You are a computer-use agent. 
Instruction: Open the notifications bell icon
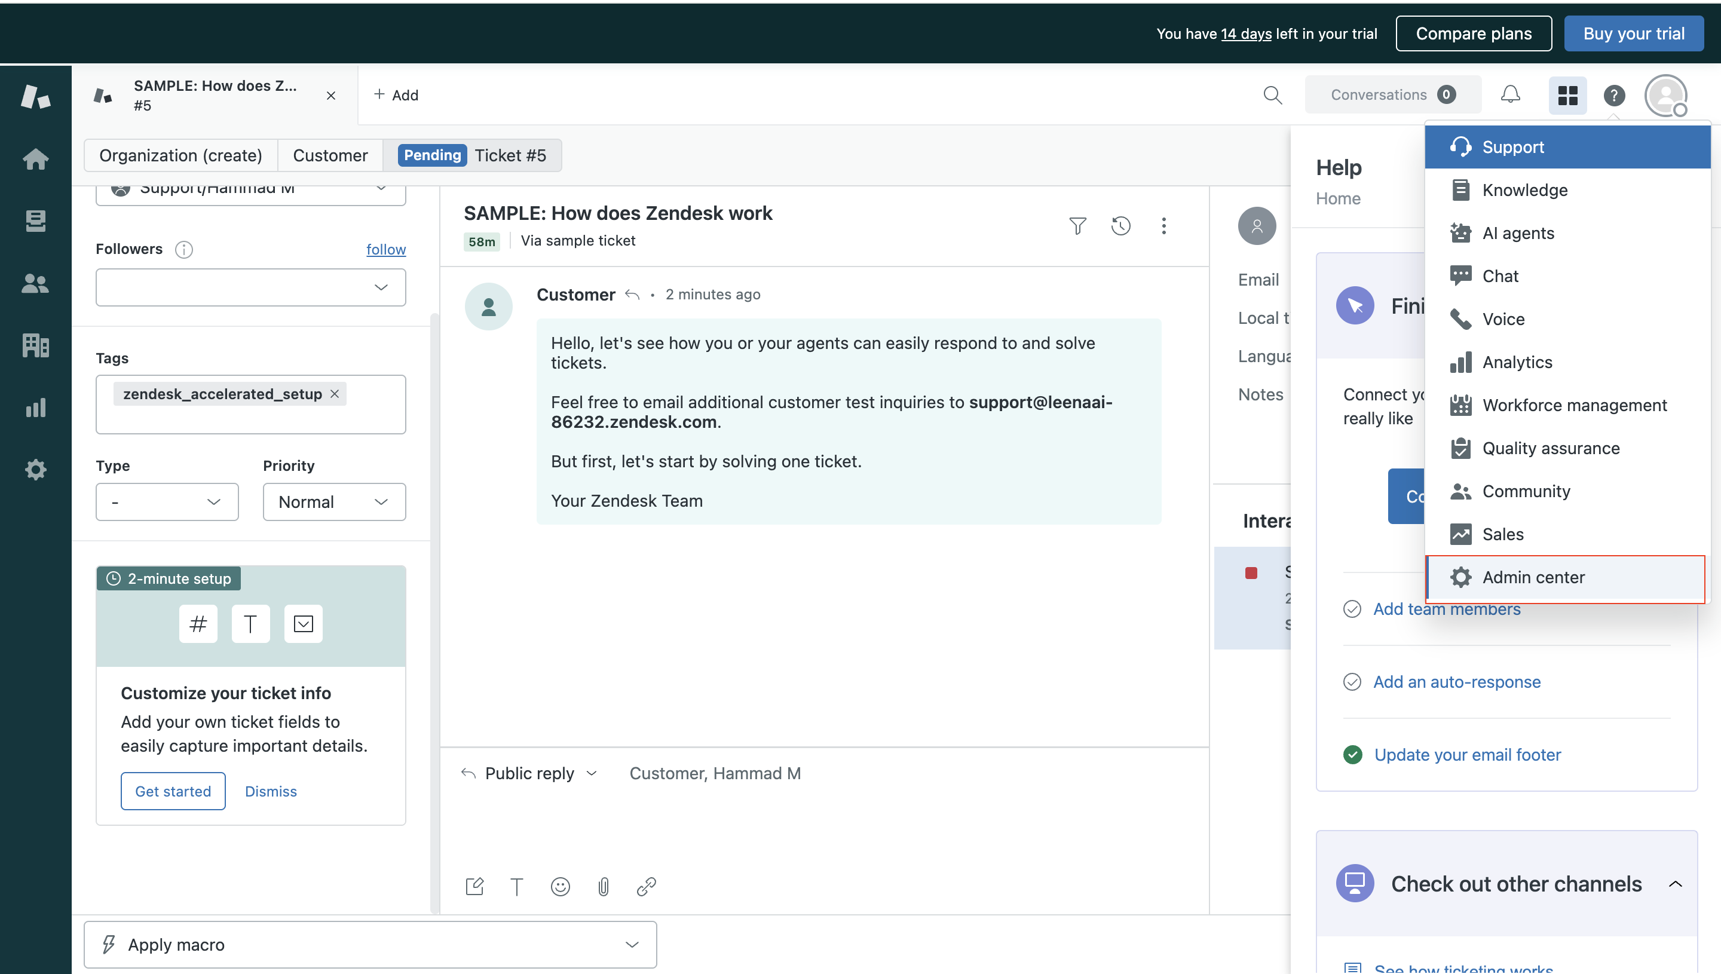(x=1509, y=95)
